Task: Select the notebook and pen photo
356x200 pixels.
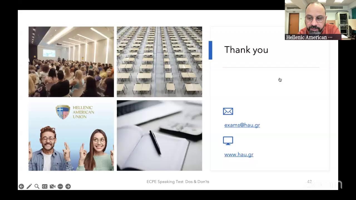Action: point(159,136)
